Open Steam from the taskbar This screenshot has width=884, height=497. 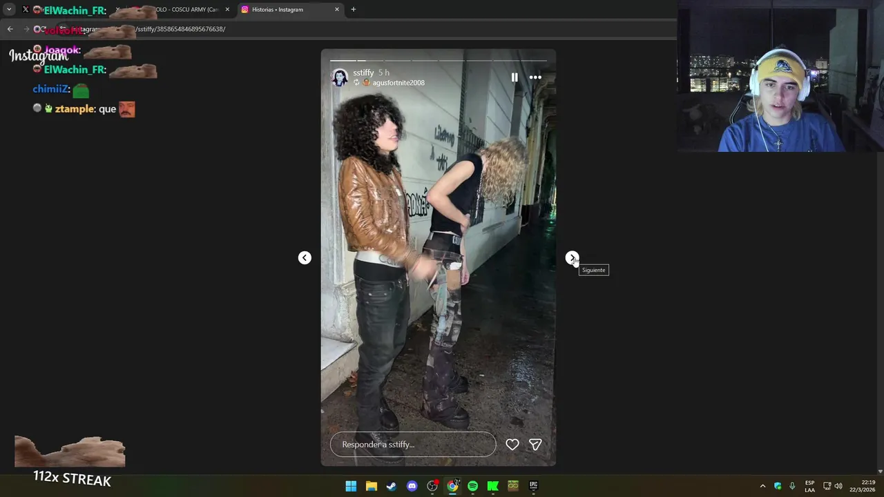pyautogui.click(x=392, y=486)
